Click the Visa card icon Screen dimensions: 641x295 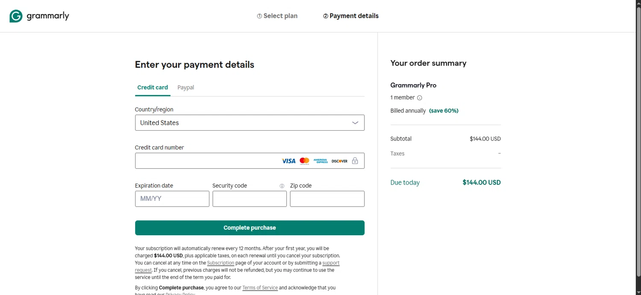tap(288, 161)
